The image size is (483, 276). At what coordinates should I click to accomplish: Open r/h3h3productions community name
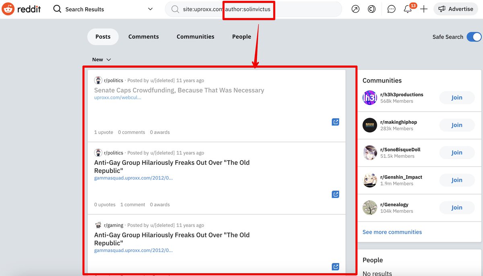click(x=402, y=95)
